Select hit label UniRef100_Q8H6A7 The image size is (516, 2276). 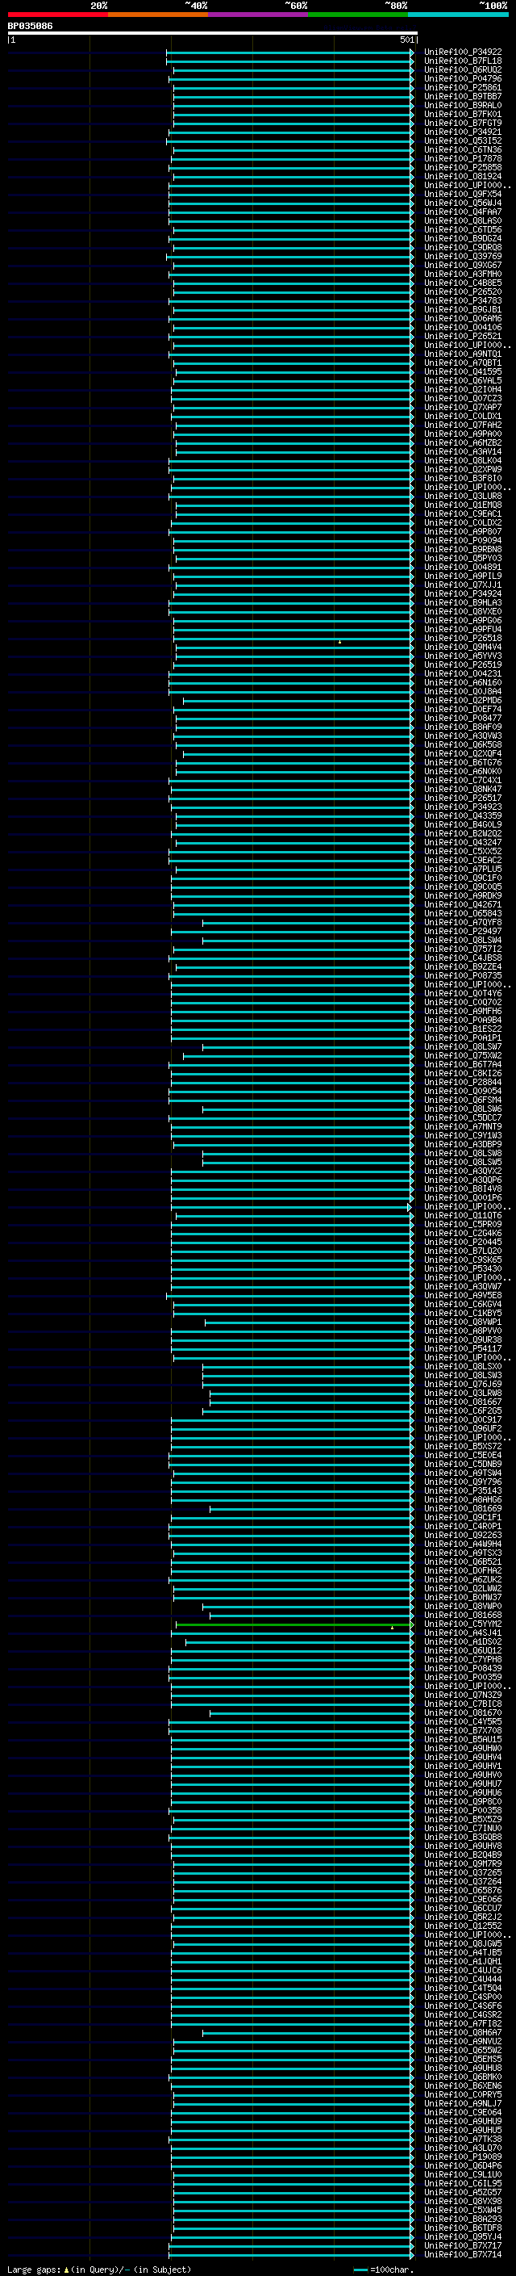(x=463, y=2032)
